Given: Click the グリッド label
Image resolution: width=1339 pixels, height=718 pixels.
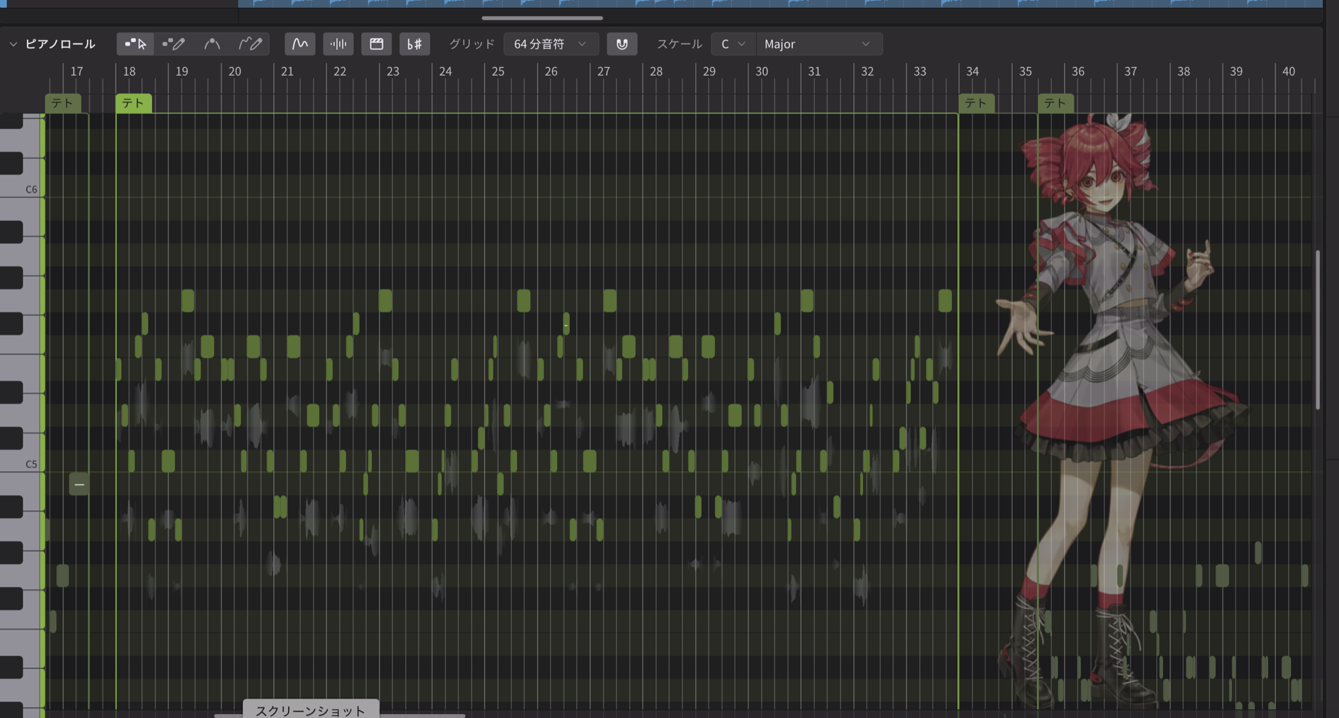Looking at the screenshot, I should pyautogui.click(x=471, y=44).
